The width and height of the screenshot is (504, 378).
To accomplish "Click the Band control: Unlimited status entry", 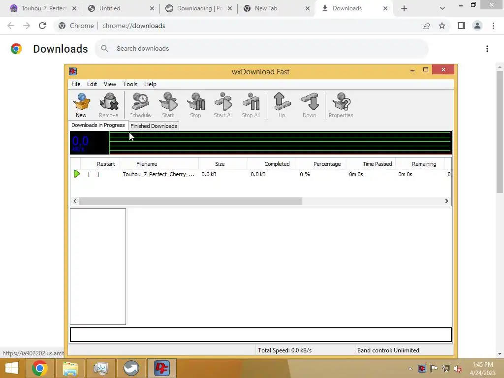I will 388,350.
